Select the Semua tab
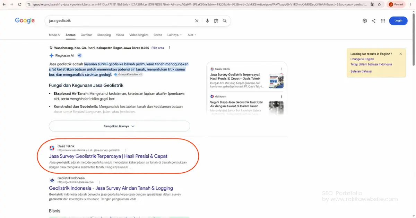Viewport: 416px width, 218px height. [x=71, y=35]
